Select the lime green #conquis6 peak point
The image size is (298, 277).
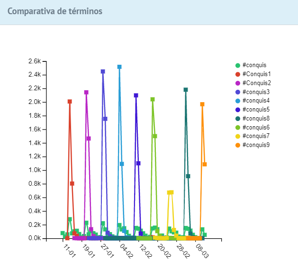pyautogui.click(x=153, y=99)
